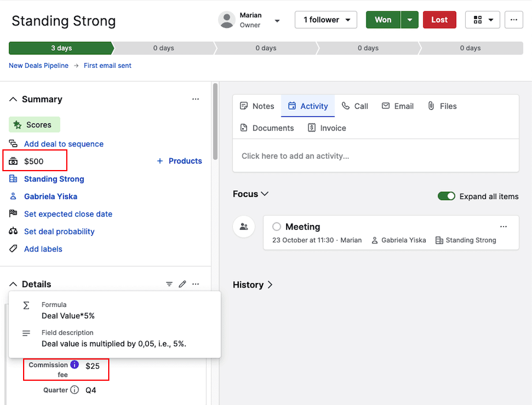
Task: Collapse the Summary section
Action: pos(14,99)
